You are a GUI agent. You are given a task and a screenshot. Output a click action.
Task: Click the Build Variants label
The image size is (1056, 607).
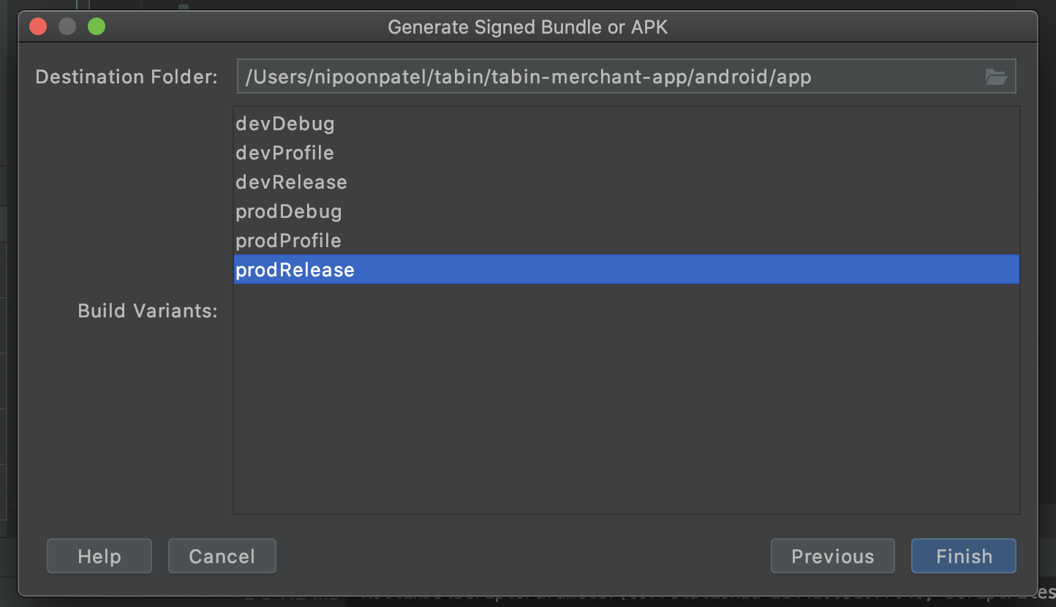tap(148, 311)
